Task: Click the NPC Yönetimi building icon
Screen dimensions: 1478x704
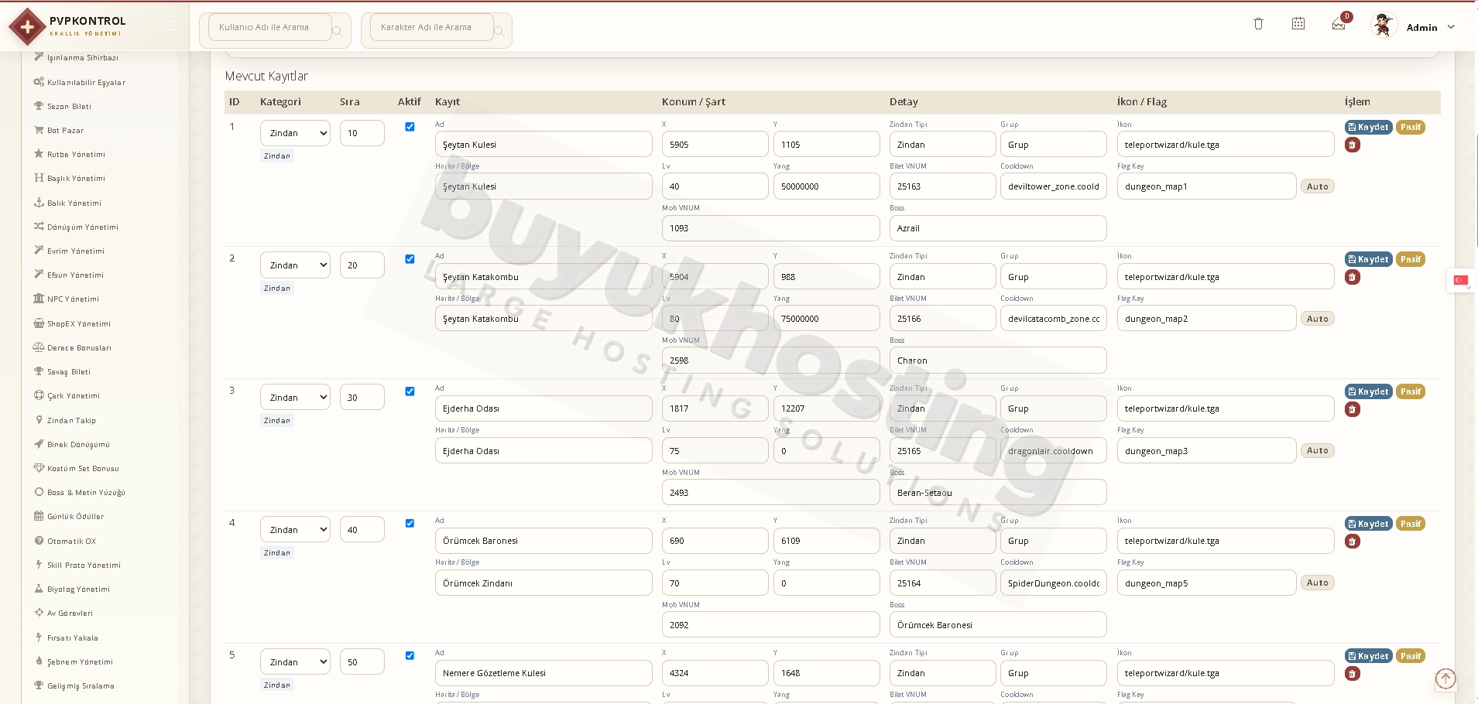Action: (39, 299)
